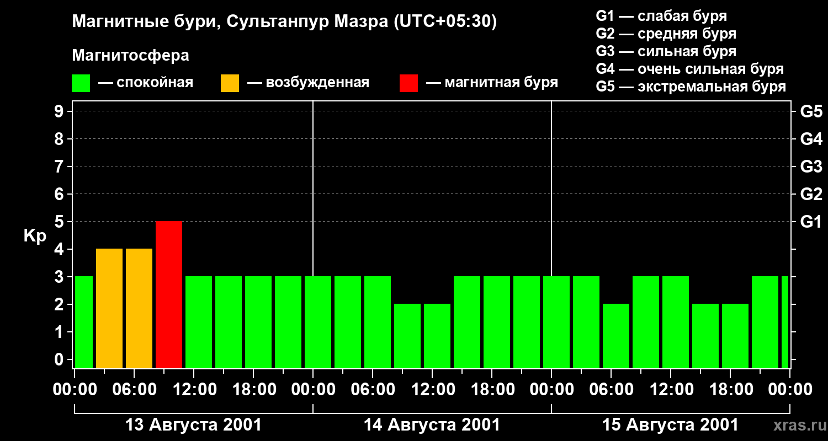Click the 'G5 — экстремальная буря' legend line
This screenshot has width=828, height=441.
tap(691, 87)
